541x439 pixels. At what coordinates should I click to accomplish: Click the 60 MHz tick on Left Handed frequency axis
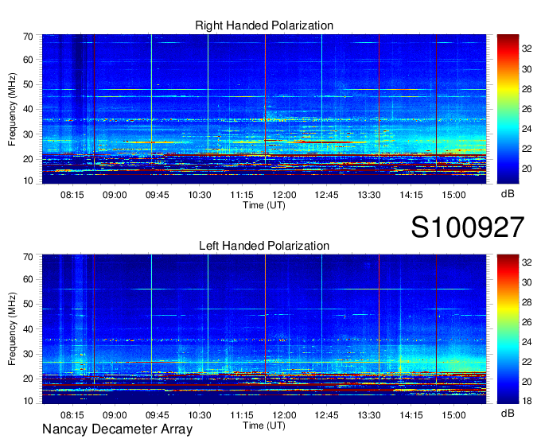click(x=28, y=279)
